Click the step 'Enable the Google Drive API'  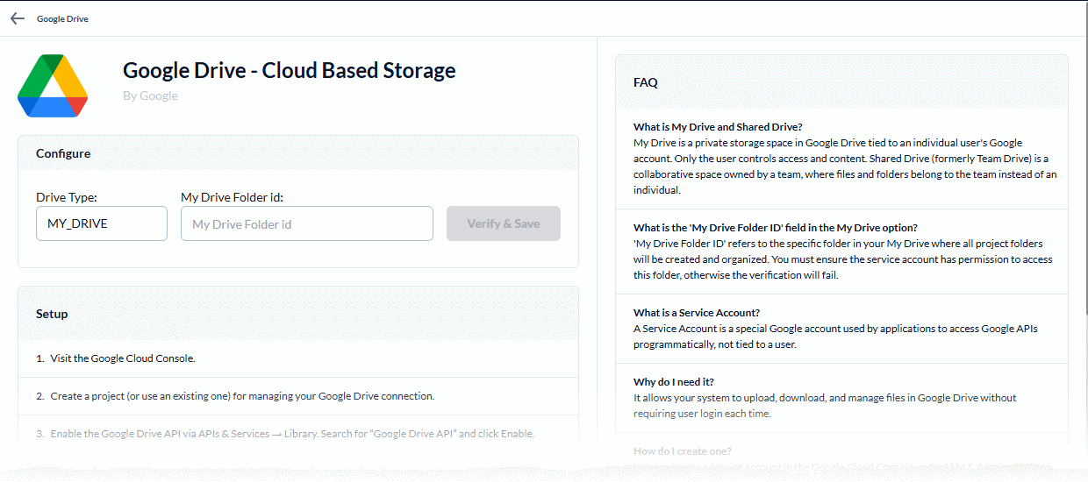pyautogui.click(x=298, y=434)
